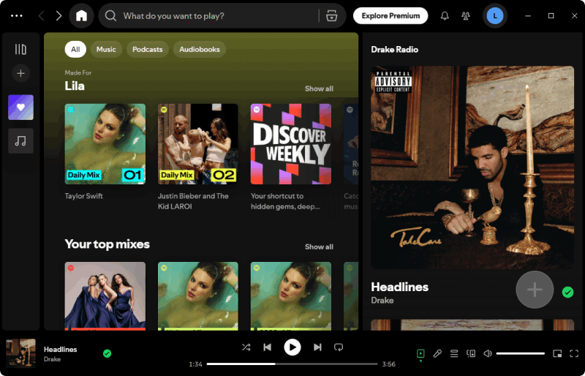Click 'Your shortcut to hidden gems' caption
This screenshot has height=376, width=585.
click(x=285, y=201)
